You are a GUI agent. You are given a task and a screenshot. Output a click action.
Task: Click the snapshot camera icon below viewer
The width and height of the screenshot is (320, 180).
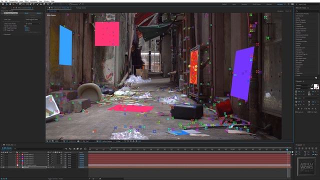(x=78, y=141)
